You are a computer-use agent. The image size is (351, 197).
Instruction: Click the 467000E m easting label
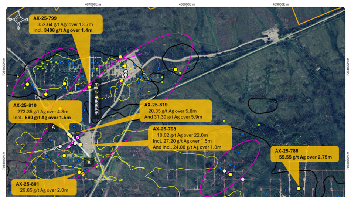(x=95, y=4)
